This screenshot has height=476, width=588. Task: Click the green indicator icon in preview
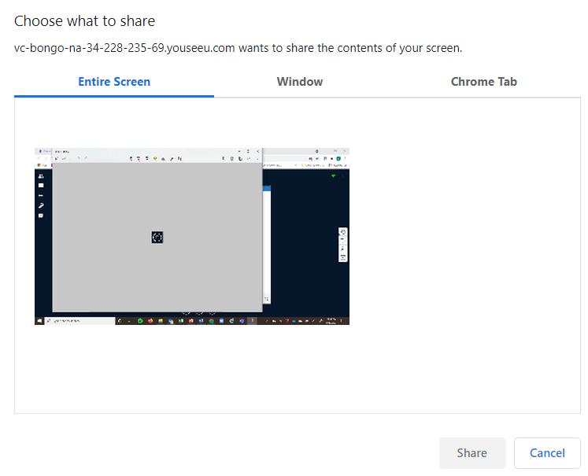pos(333,176)
